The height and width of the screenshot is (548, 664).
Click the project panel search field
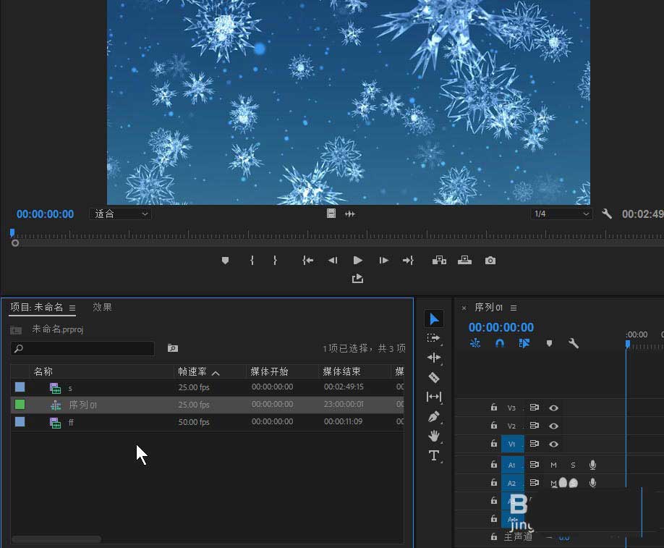click(x=82, y=348)
